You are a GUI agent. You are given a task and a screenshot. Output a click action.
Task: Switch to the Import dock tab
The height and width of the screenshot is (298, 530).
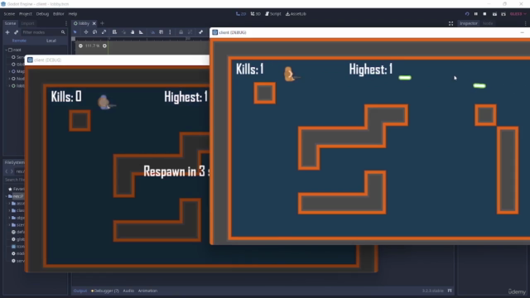tap(27, 23)
